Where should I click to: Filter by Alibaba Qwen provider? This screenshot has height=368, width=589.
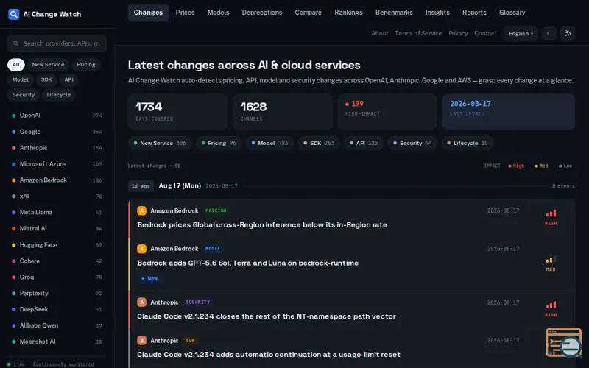(x=57, y=325)
